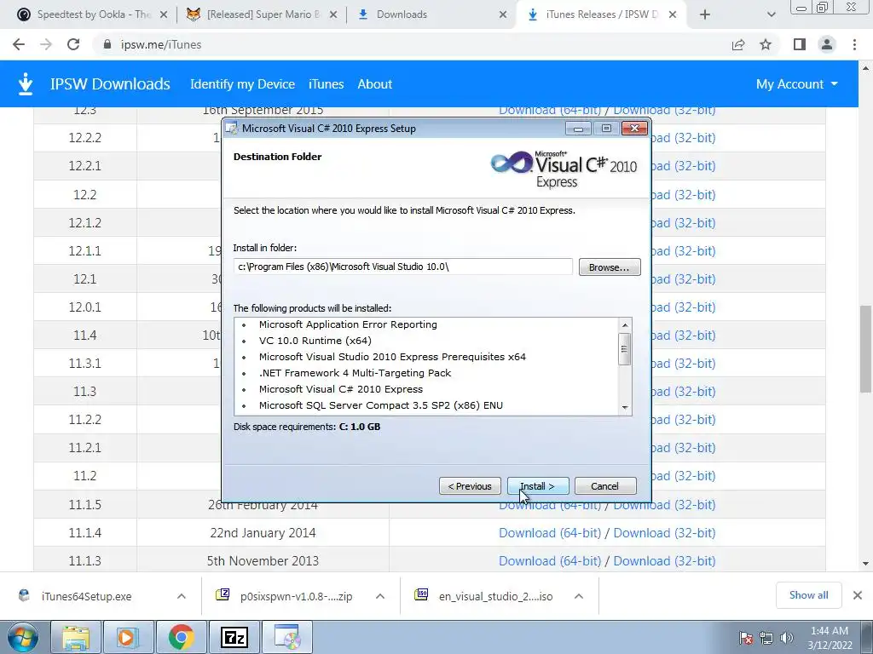Click the Chrome address bar URL

161,44
